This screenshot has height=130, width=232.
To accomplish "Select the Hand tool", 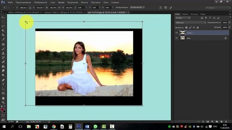I will click(x=3, y=98).
